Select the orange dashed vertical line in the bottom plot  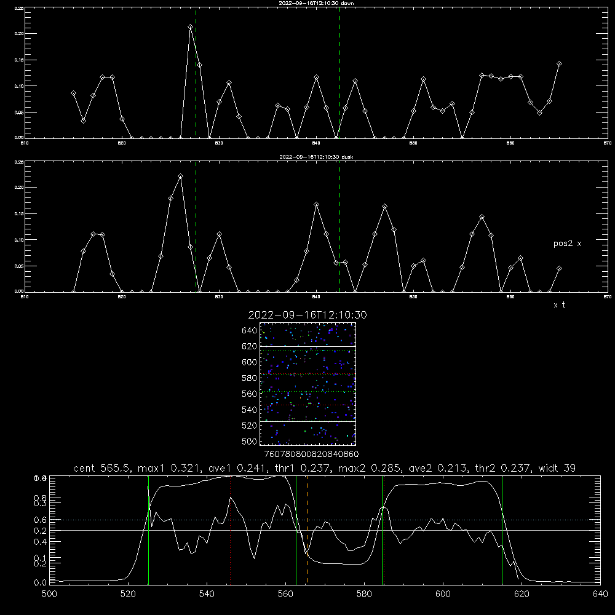(307, 530)
